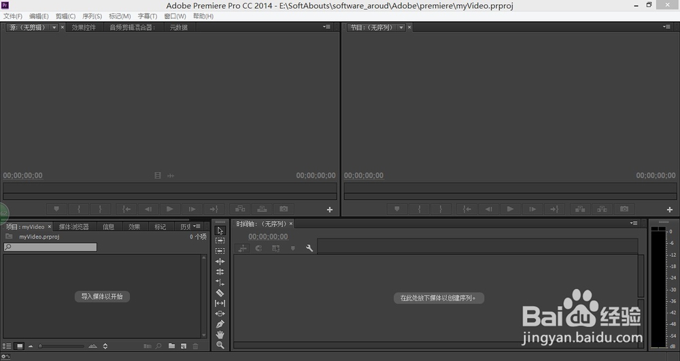Add marker in source monitor
This screenshot has height=361, width=680.
(56, 209)
